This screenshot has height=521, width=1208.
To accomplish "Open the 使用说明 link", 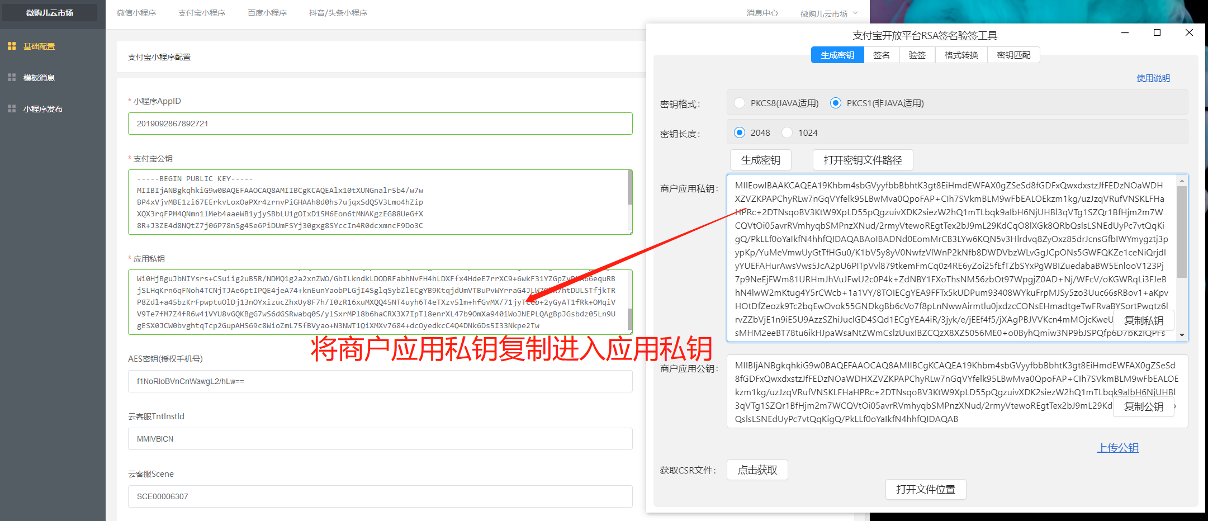I will tap(1153, 78).
